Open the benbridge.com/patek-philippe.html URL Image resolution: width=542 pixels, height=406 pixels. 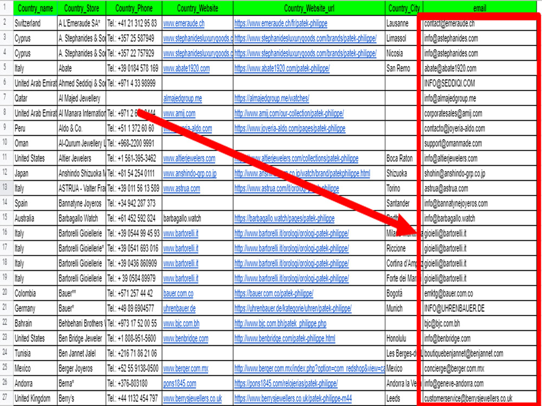pos(285,338)
